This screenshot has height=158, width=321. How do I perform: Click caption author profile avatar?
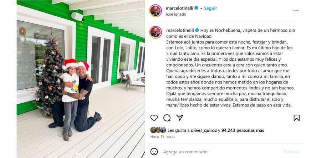point(156,32)
